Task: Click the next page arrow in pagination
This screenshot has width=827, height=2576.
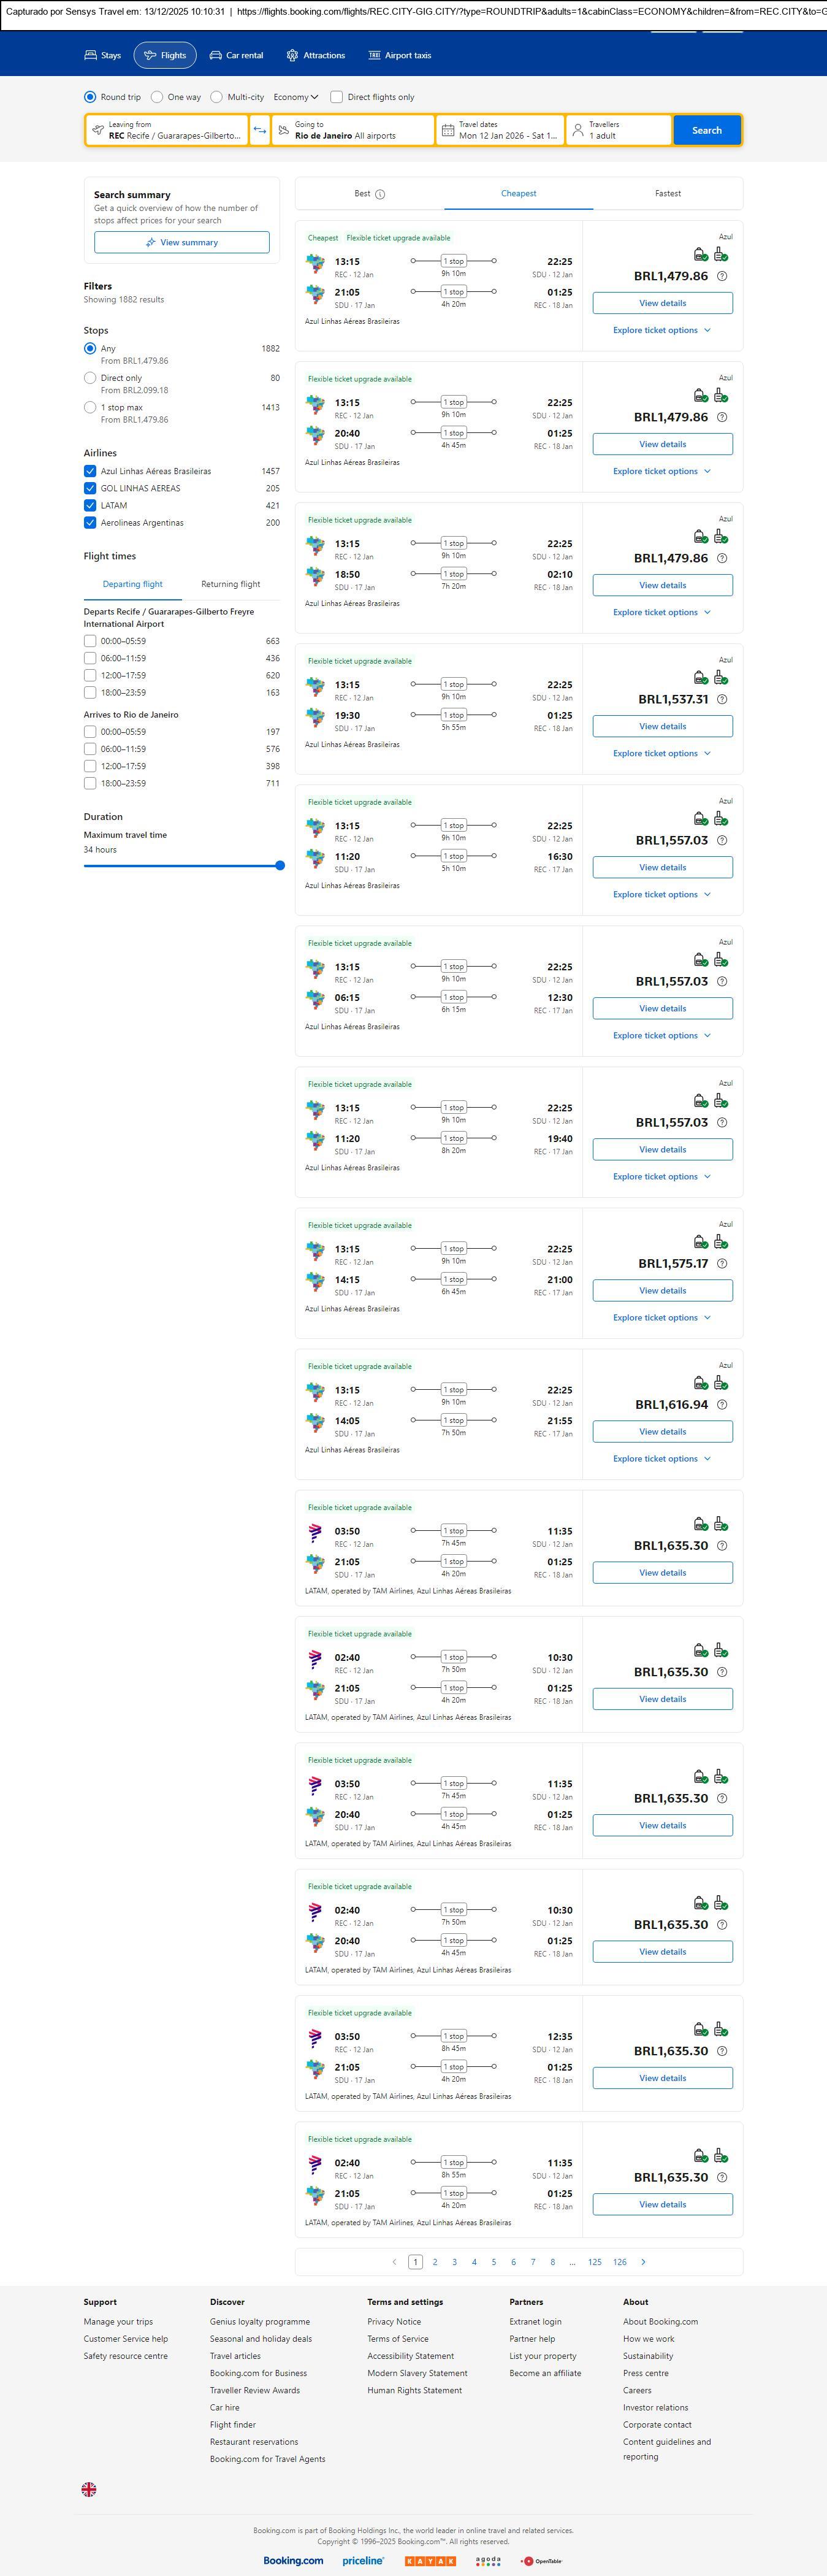Action: (643, 2261)
